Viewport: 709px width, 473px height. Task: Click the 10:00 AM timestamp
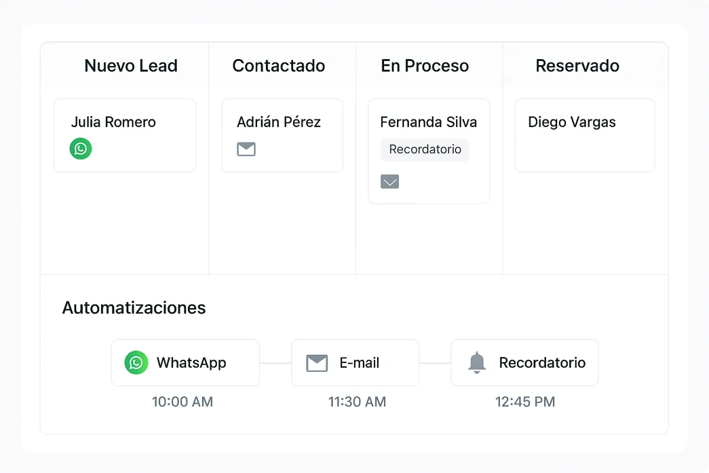[182, 402]
